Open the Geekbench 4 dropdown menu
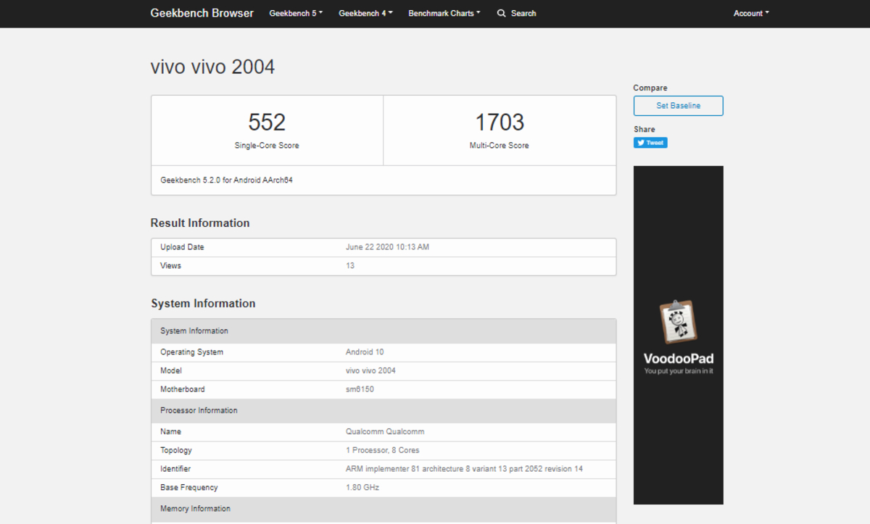 click(x=365, y=13)
